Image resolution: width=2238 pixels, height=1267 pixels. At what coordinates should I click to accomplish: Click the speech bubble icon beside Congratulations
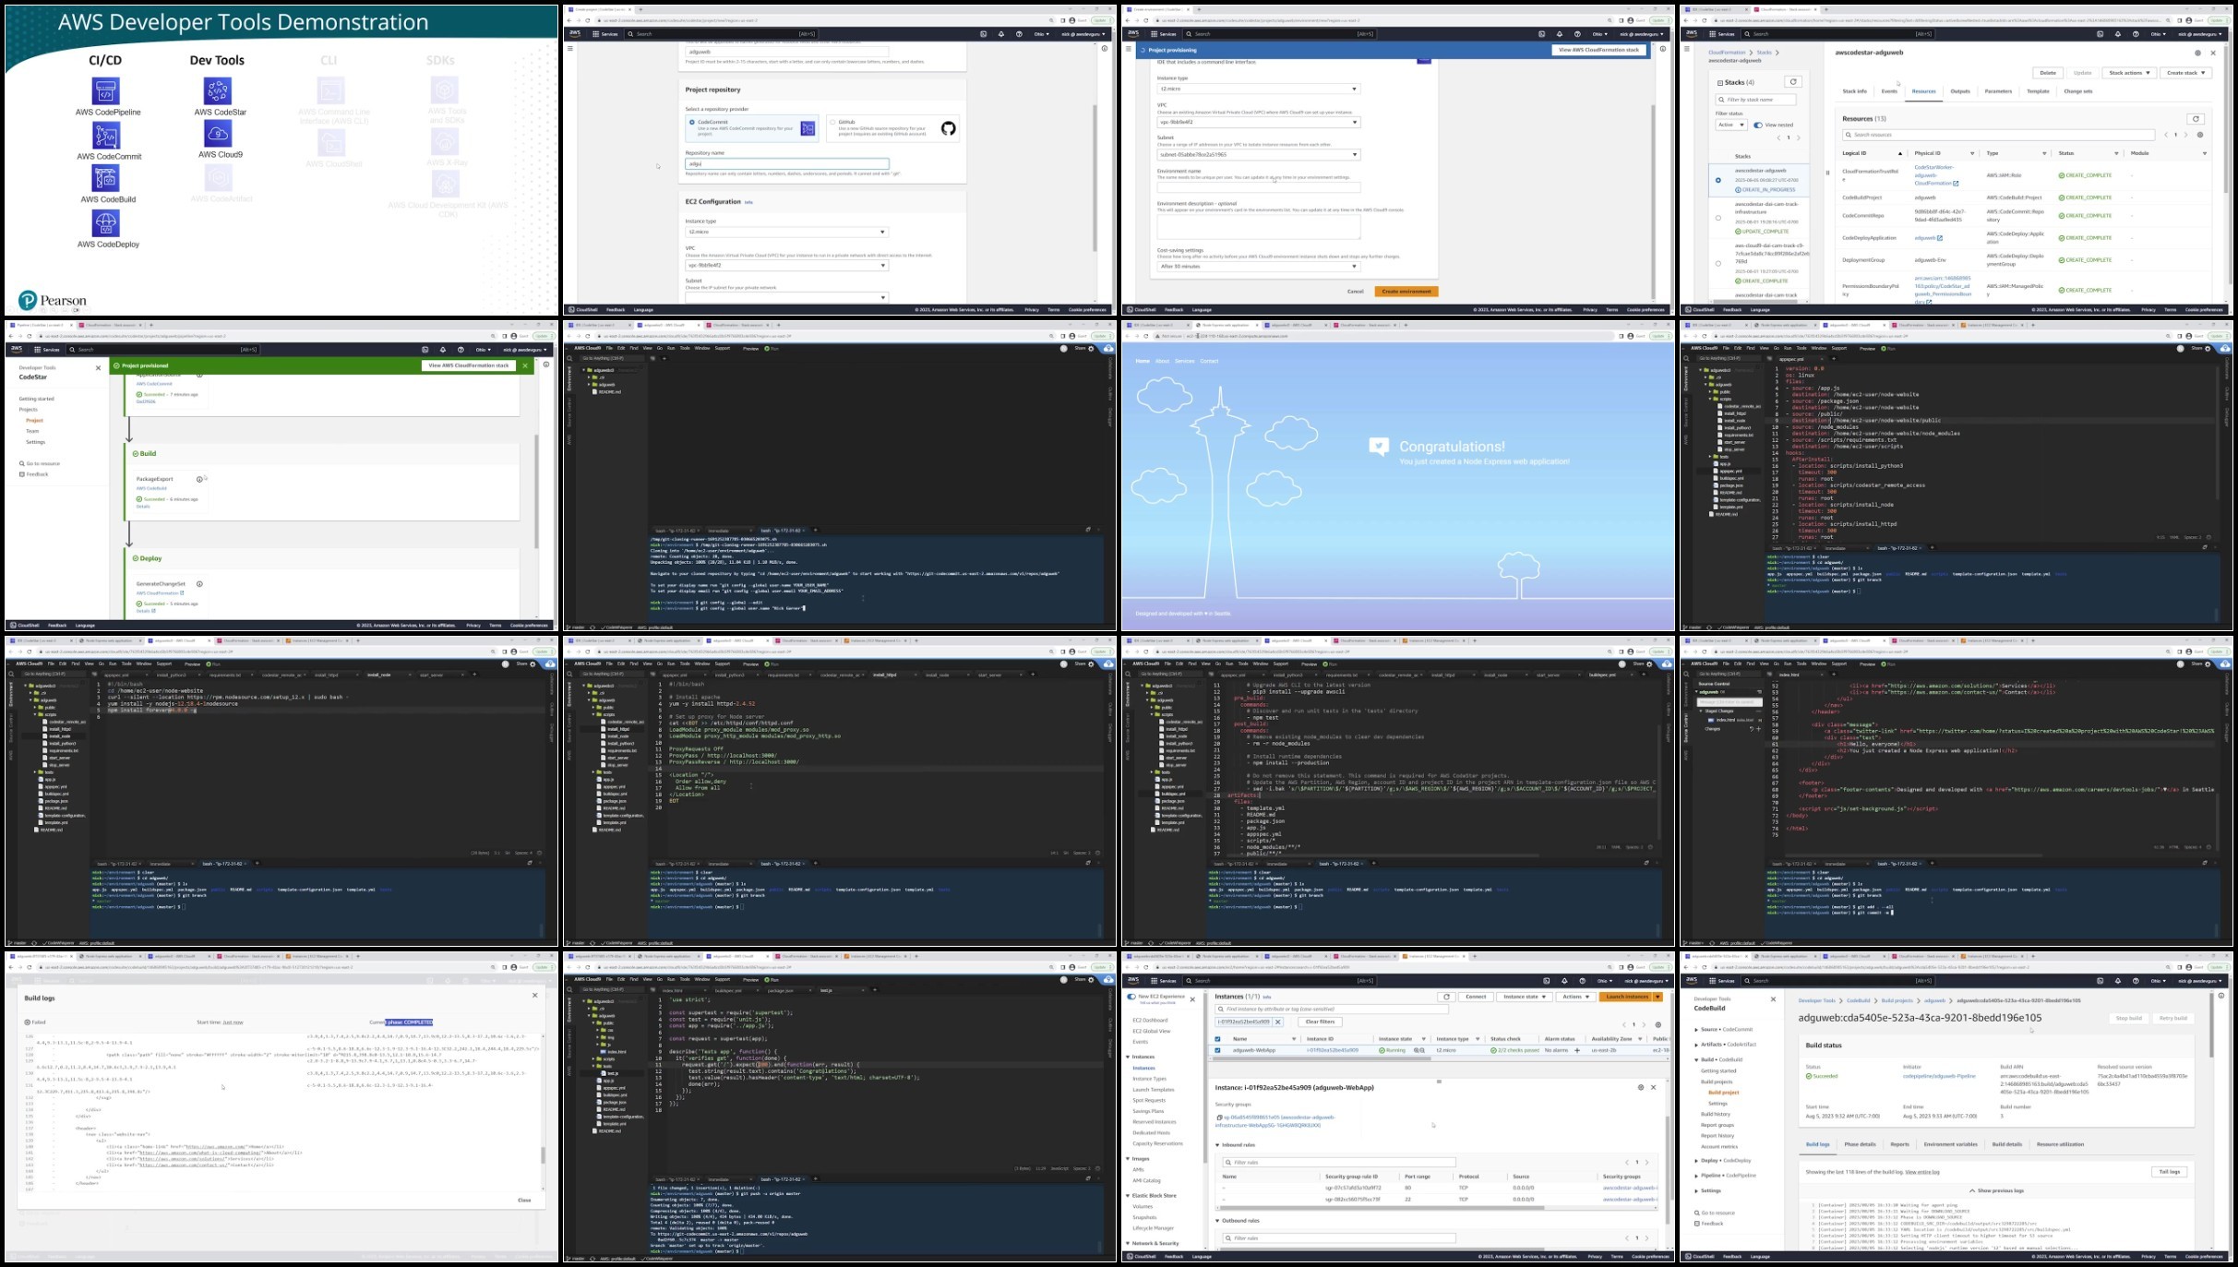pyautogui.click(x=1379, y=447)
